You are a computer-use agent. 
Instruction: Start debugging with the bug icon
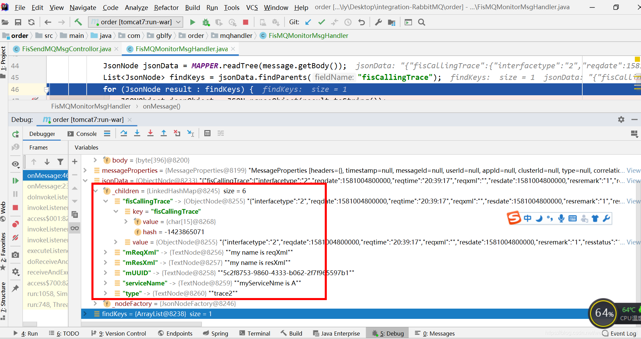[x=206, y=22]
